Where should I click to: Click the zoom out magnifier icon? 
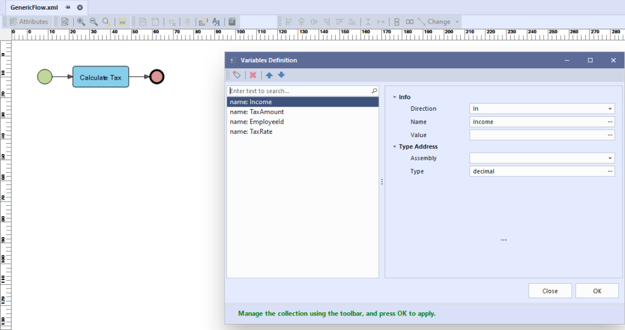[x=93, y=21]
